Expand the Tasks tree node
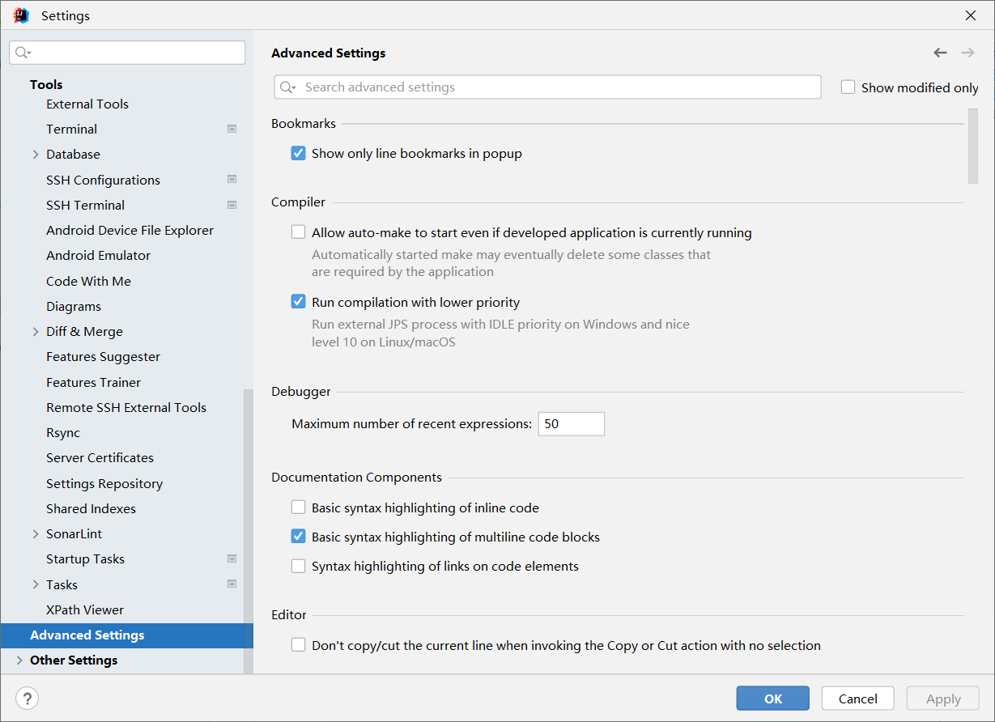The width and height of the screenshot is (995, 722). coord(36,584)
